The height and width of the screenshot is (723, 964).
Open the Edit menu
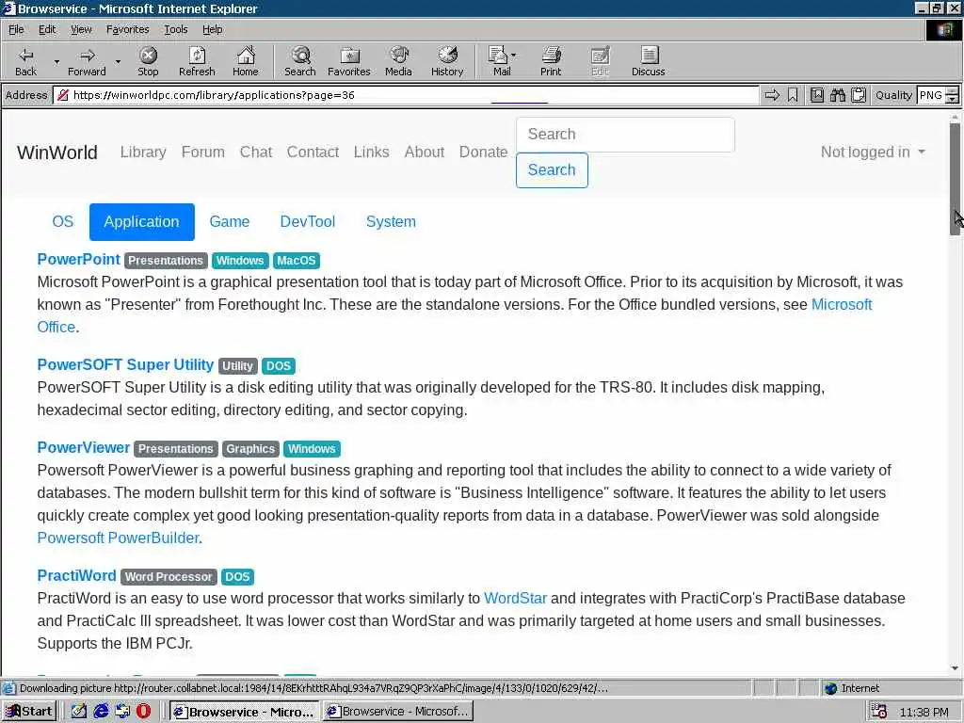[x=47, y=29]
